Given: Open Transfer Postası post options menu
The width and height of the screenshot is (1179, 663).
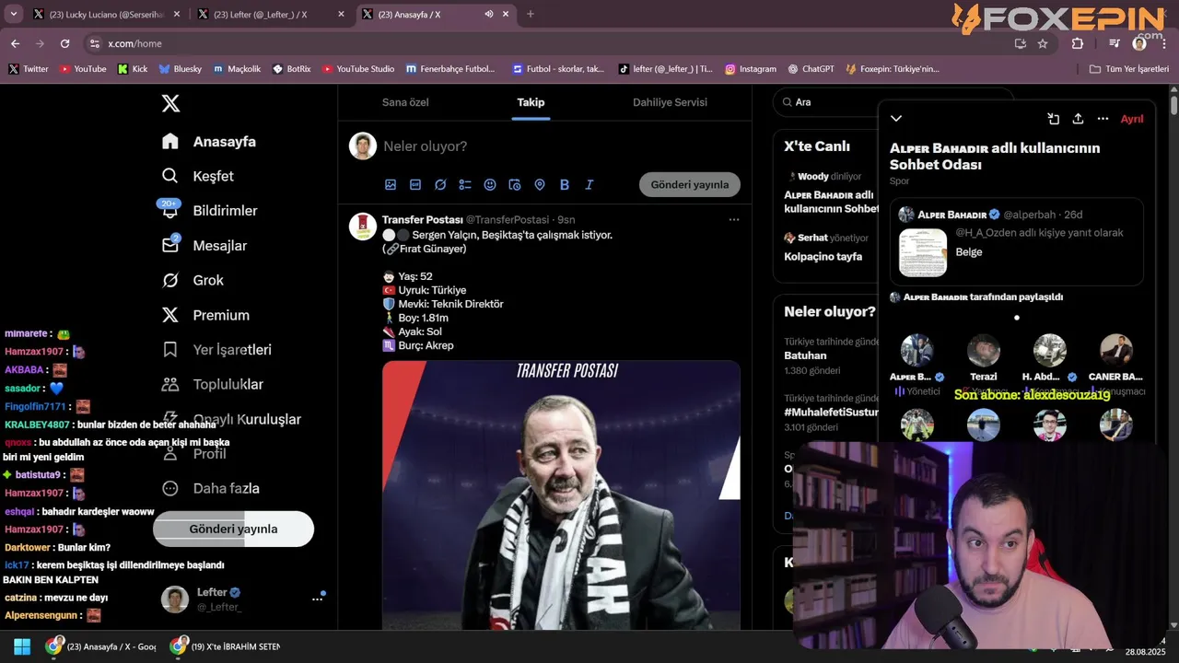Looking at the screenshot, I should [x=734, y=219].
